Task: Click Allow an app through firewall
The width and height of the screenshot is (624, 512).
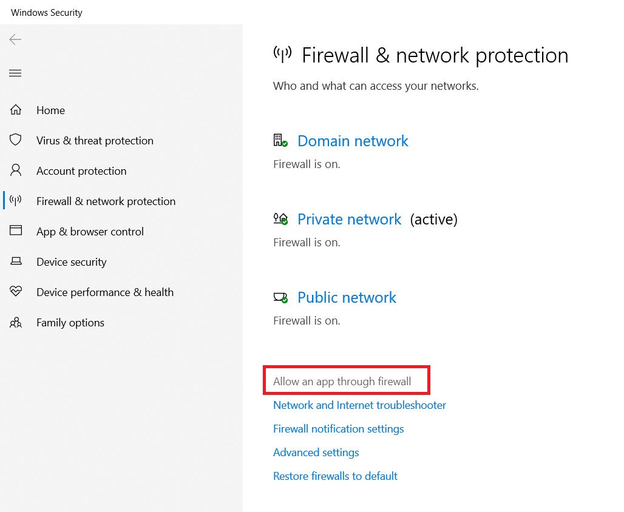Action: (x=342, y=382)
